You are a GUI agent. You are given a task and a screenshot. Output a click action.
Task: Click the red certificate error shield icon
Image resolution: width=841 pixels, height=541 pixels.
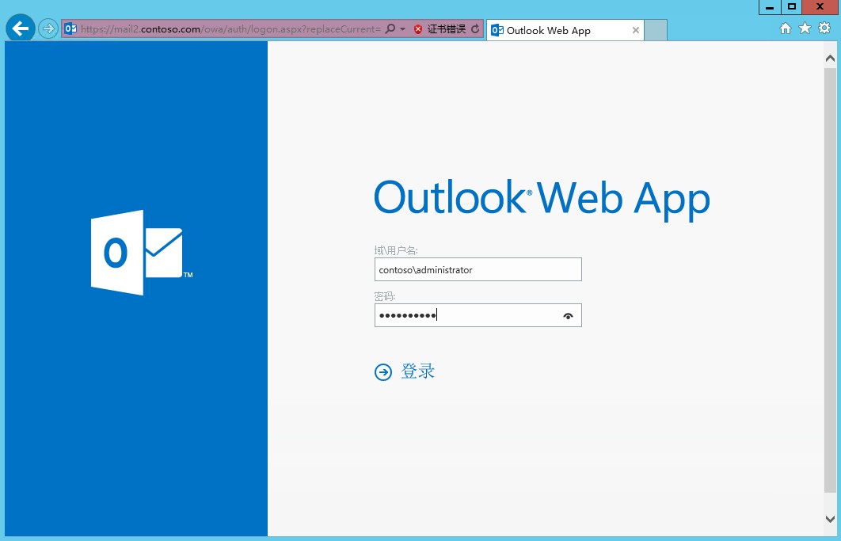click(x=418, y=29)
